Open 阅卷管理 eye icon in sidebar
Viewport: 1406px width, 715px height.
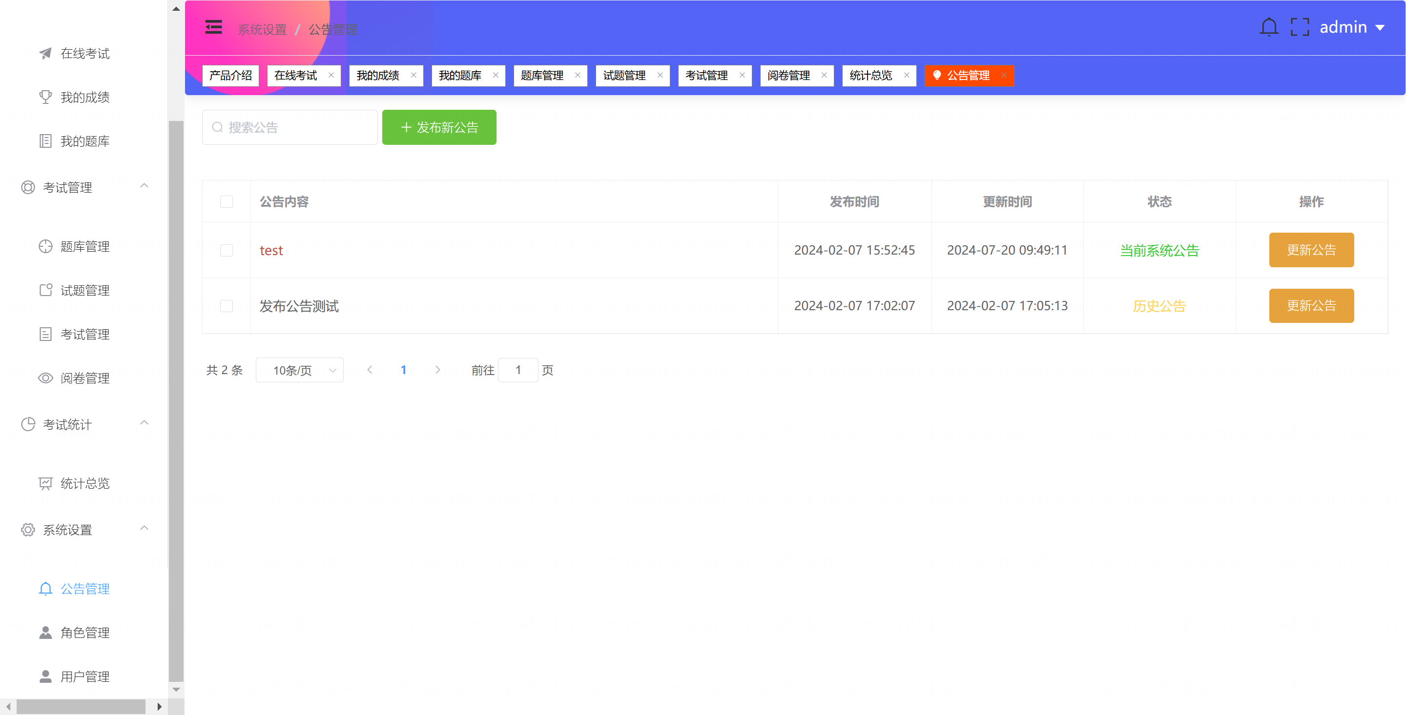pos(46,378)
